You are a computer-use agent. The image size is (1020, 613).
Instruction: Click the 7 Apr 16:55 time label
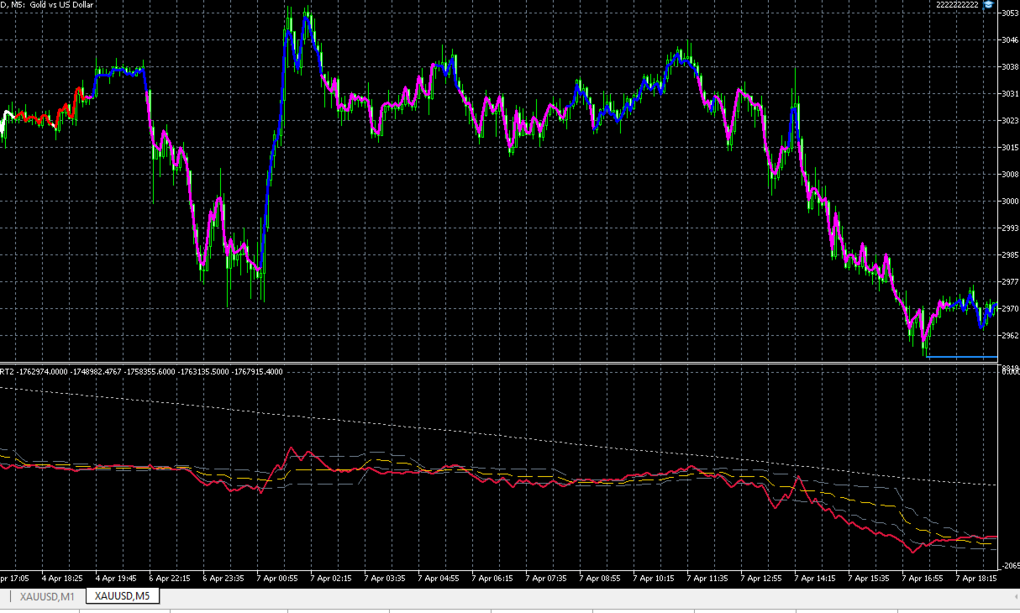(x=922, y=579)
